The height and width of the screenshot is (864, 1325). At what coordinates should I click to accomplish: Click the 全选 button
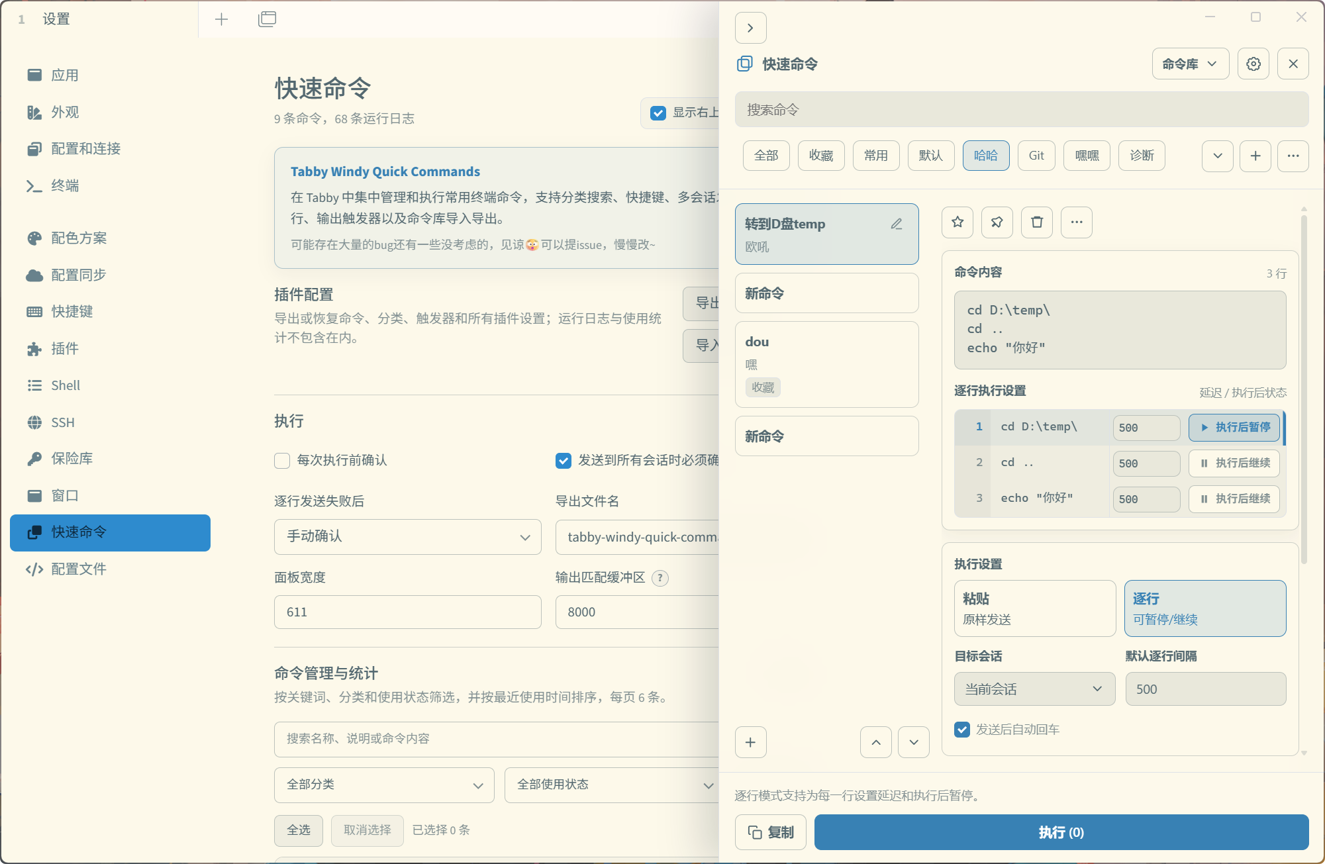[299, 830]
